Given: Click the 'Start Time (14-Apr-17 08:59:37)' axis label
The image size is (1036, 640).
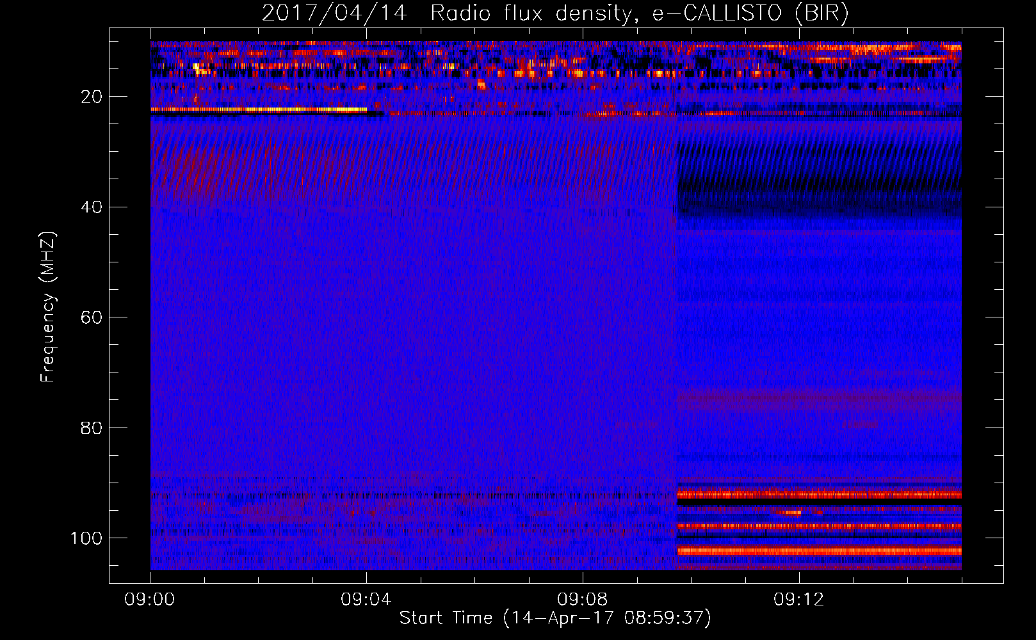Looking at the screenshot, I should pos(555,618).
